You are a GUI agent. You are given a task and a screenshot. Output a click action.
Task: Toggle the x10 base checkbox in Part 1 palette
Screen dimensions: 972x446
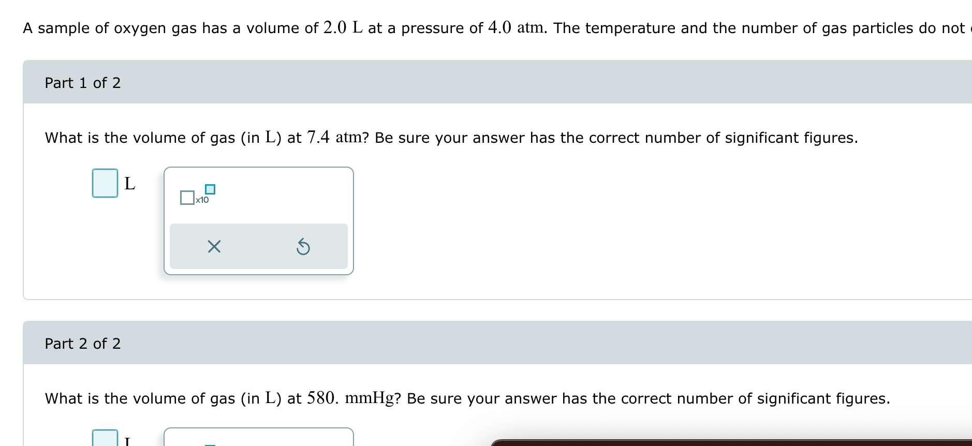coord(186,198)
